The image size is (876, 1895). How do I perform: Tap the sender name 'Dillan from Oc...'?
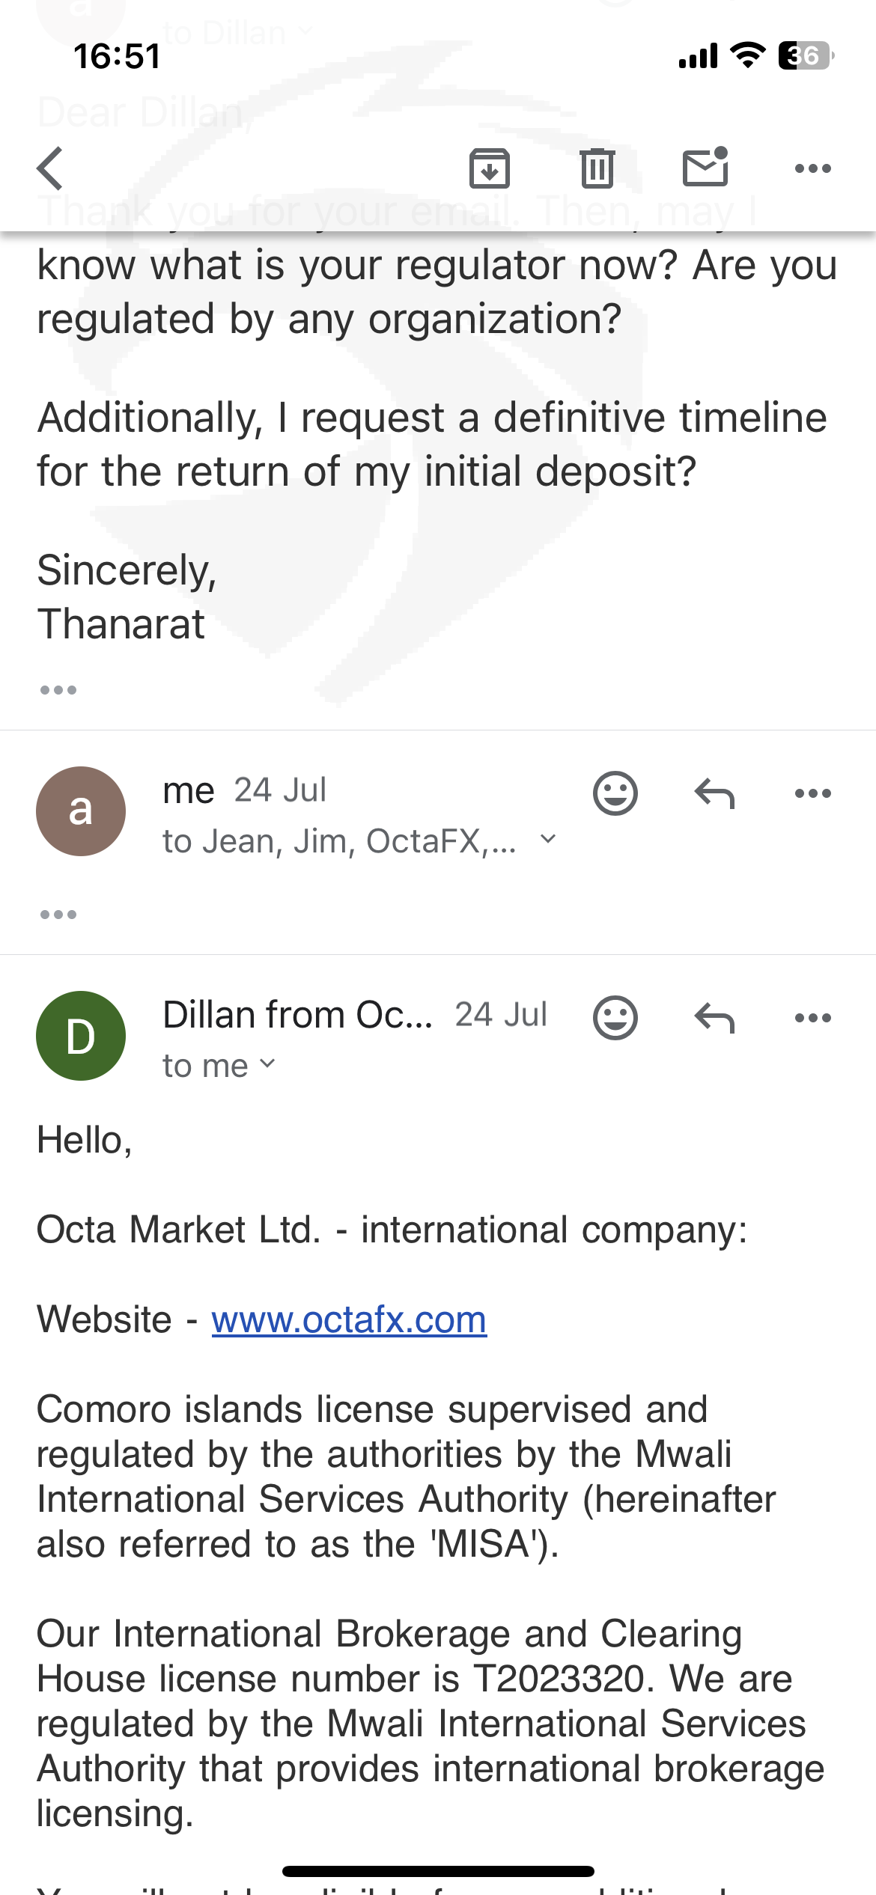click(x=297, y=1016)
